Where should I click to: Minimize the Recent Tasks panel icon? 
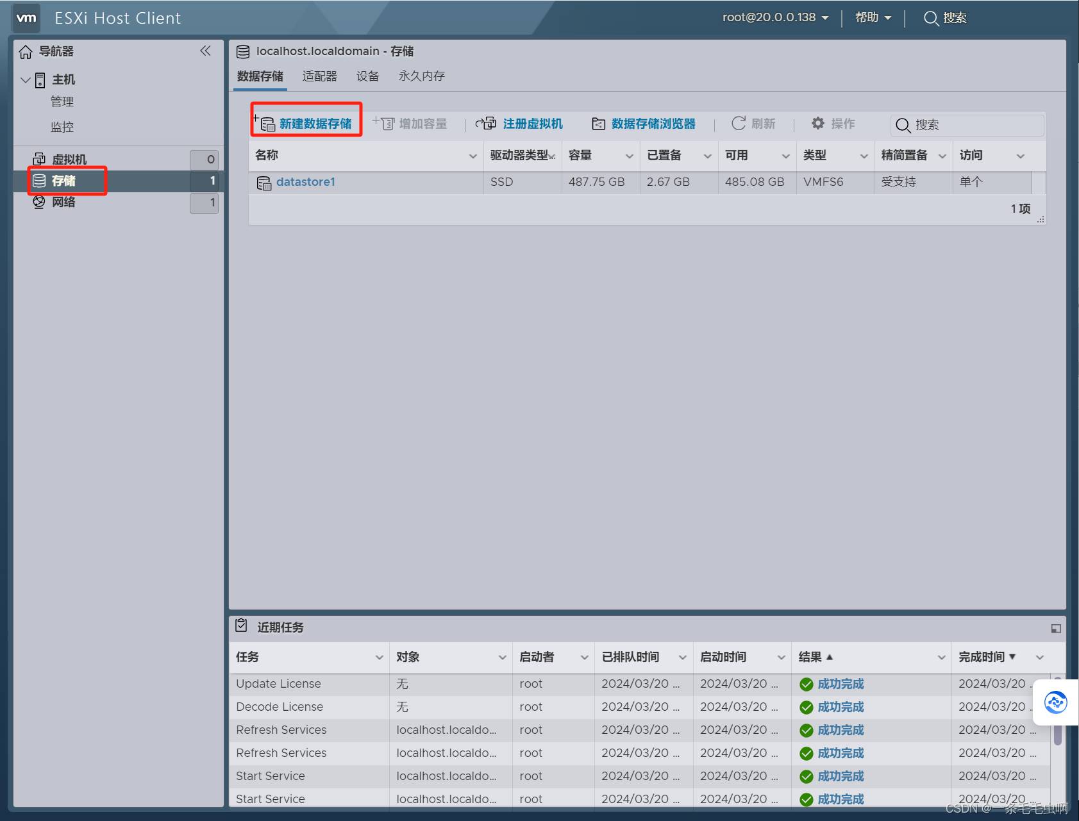coord(1055,629)
